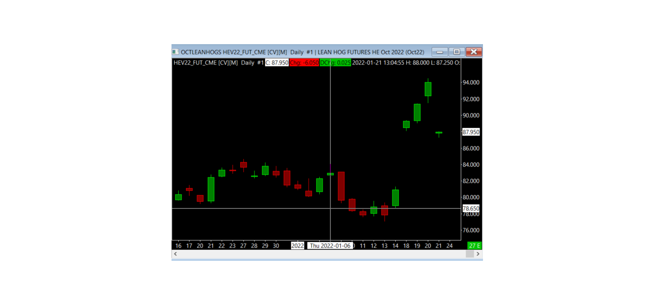Click date label 24 on time axis
This screenshot has width=654, height=305.
coord(450,245)
